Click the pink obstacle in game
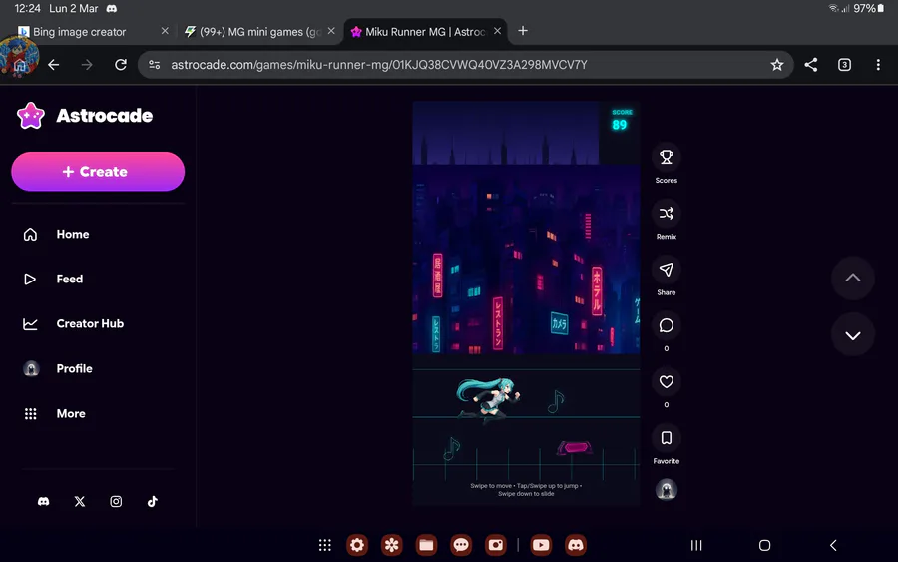898x562 pixels. [574, 448]
